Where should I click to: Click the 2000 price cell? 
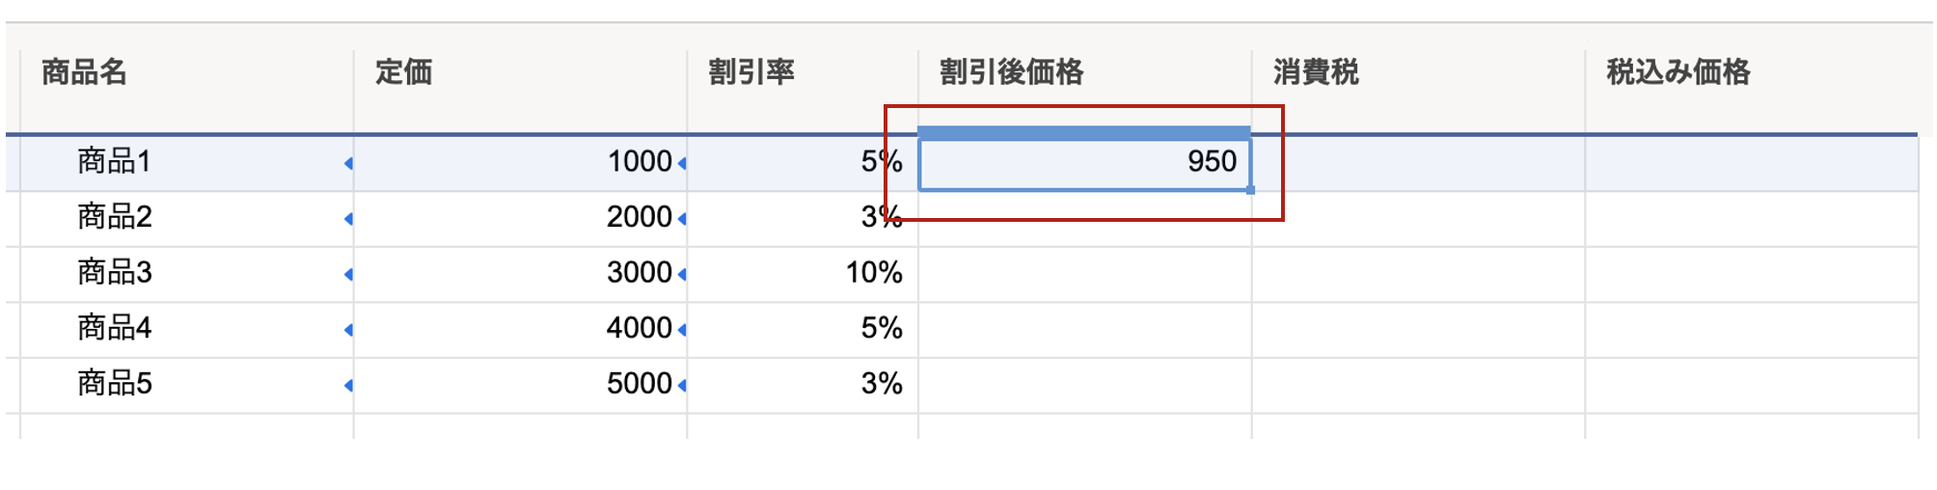[x=520, y=218]
